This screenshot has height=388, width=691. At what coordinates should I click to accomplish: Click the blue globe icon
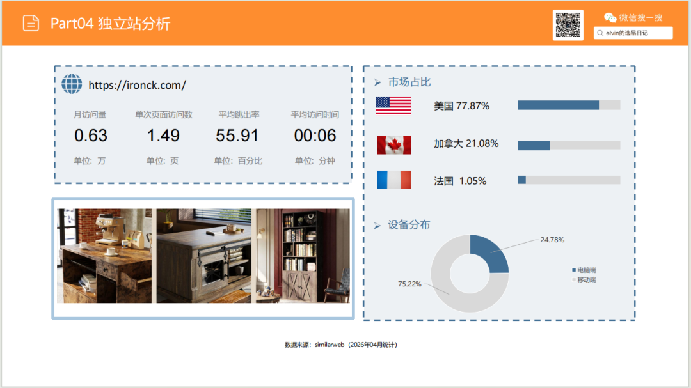(72, 84)
